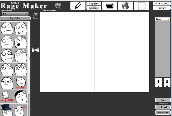172x116 pixels.
Task: Remove a panel with - Panel
Action: [163, 100]
